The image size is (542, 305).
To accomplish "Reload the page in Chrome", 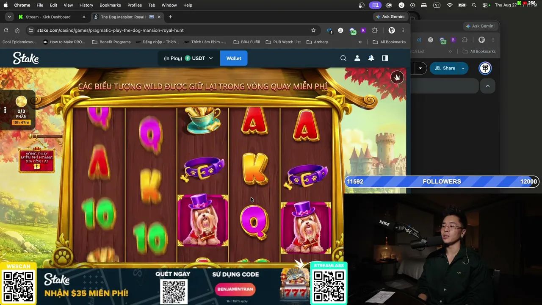I will pos(6,30).
